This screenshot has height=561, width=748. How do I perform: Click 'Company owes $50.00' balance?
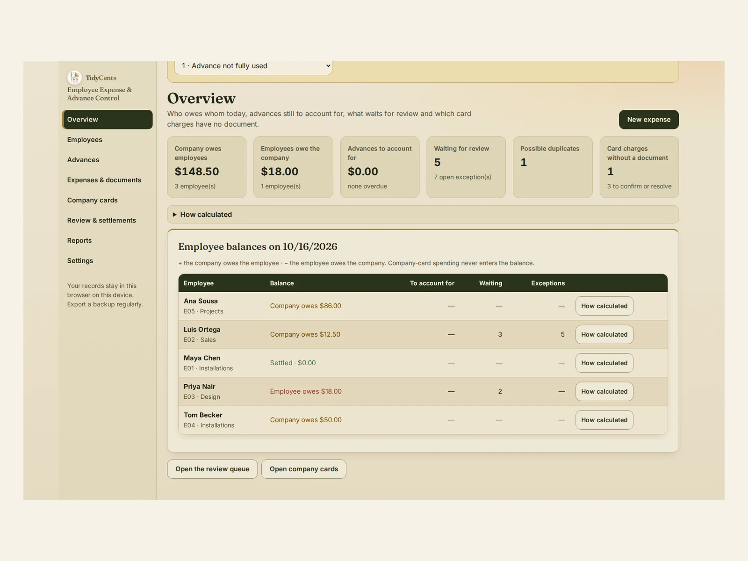(x=306, y=420)
